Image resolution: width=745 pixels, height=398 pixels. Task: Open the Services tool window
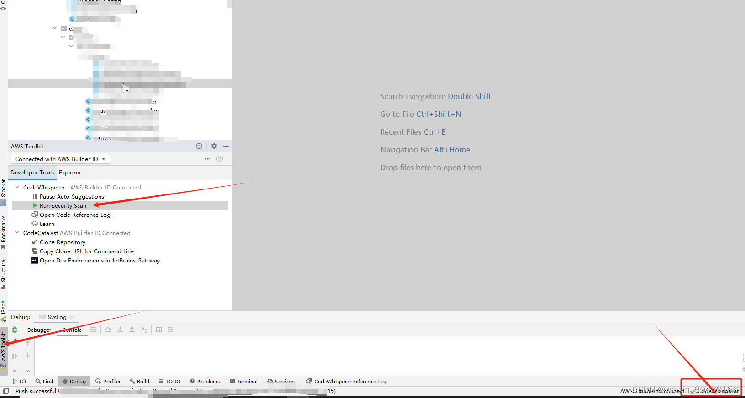pyautogui.click(x=281, y=382)
